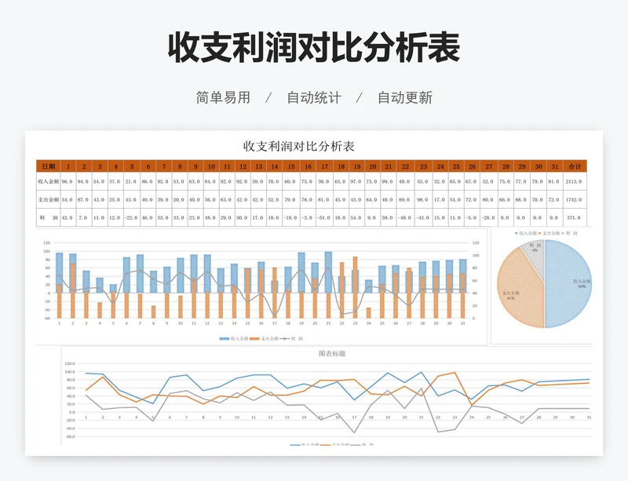Select the 利润 row label in the table
The width and height of the screenshot is (628, 481).
pyautogui.click(x=49, y=218)
